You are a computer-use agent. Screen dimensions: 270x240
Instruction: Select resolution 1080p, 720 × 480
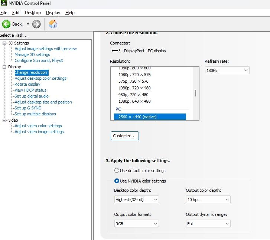click(134, 88)
